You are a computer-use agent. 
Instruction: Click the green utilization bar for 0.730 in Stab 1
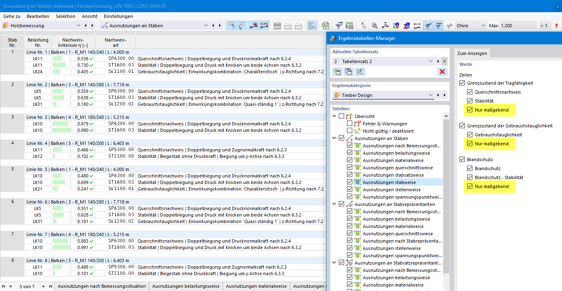click(59, 65)
